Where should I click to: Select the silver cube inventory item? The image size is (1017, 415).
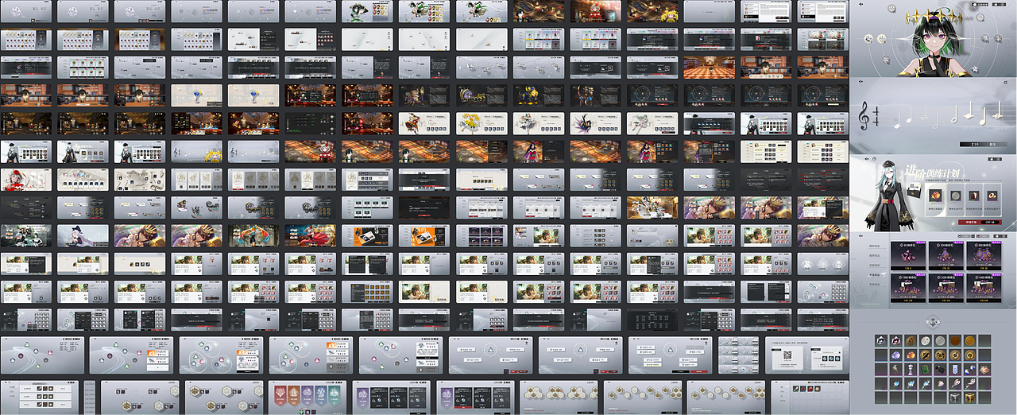(x=955, y=398)
